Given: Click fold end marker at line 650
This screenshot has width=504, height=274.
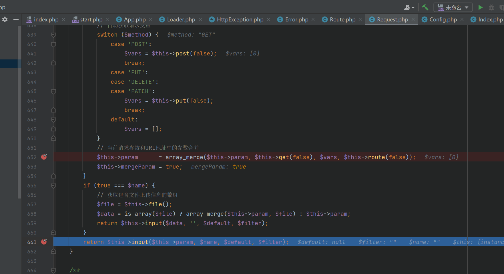Looking at the screenshot, I should [x=53, y=138].
